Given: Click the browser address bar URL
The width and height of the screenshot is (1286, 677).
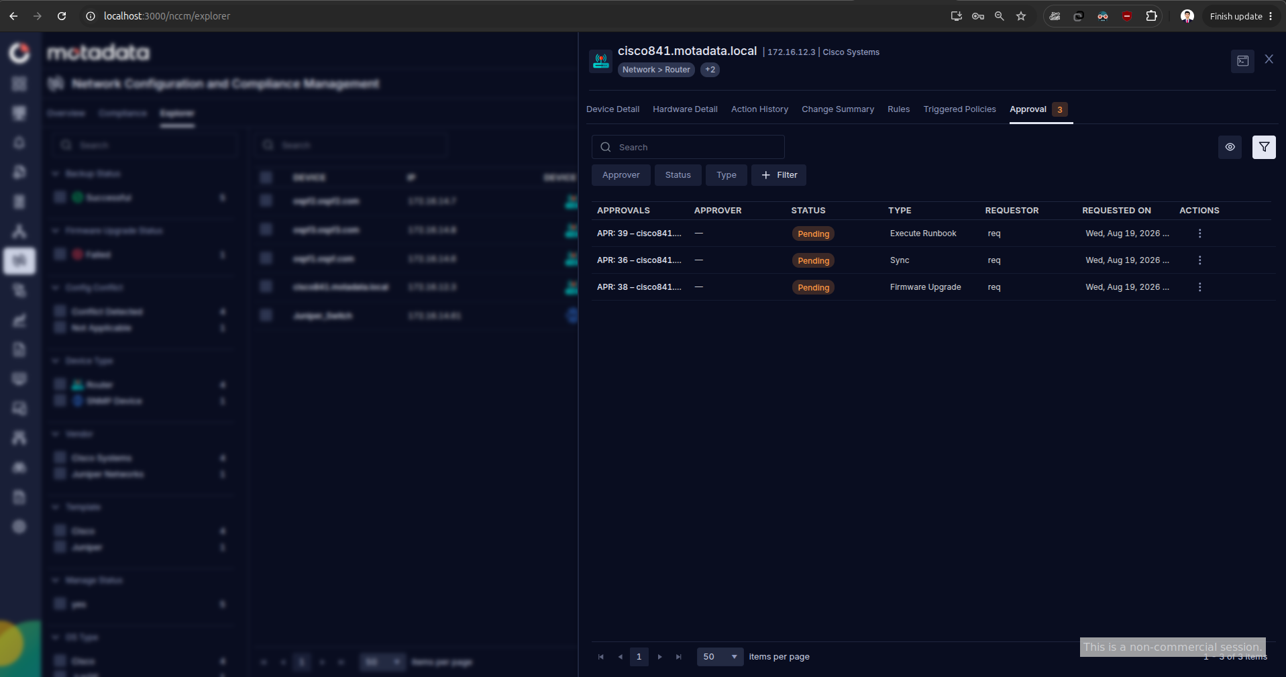Looking at the screenshot, I should 166,16.
